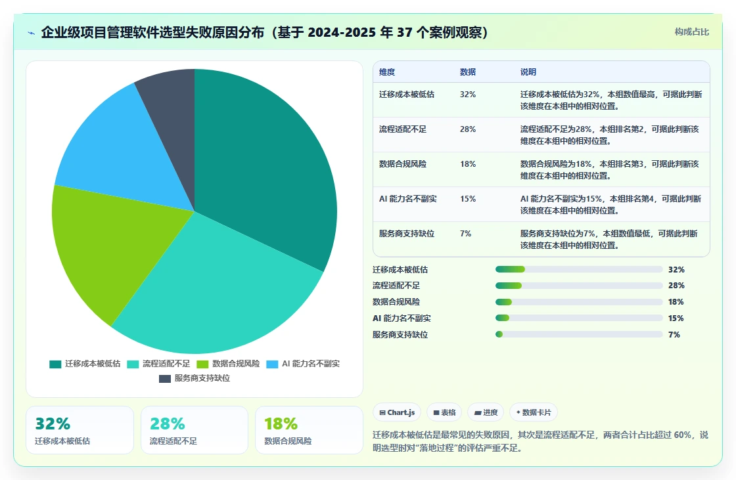This screenshot has height=480, width=736.
Task: Click the chart title heading text
Action: 264,32
